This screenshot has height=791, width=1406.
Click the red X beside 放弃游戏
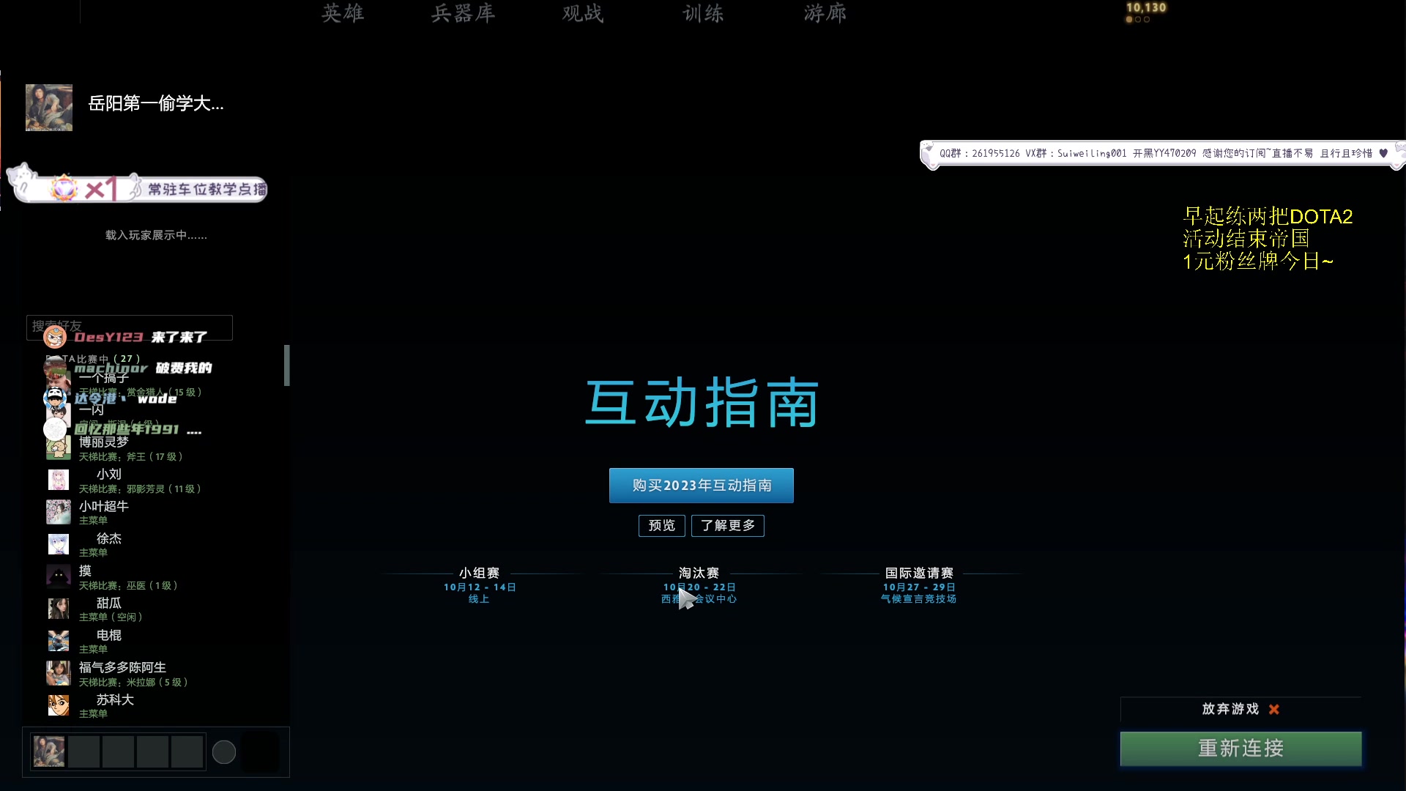(x=1274, y=710)
